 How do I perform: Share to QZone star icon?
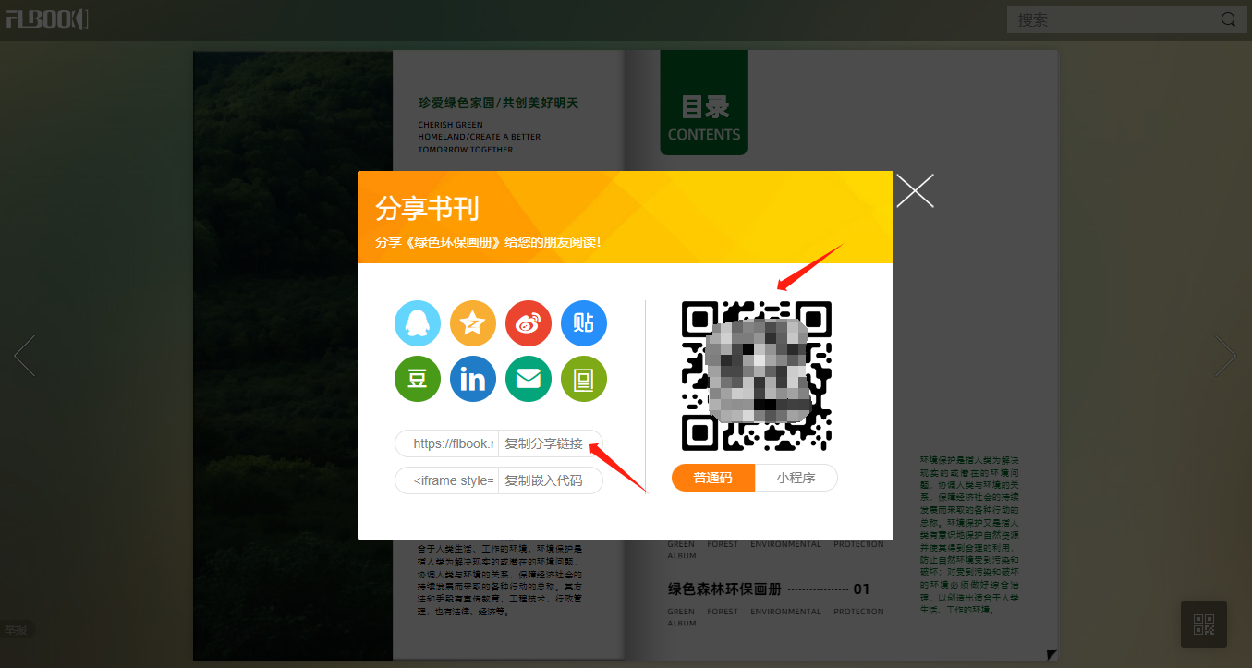click(473, 323)
